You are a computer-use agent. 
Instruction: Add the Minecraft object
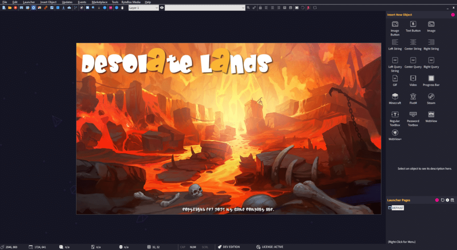[395, 99]
